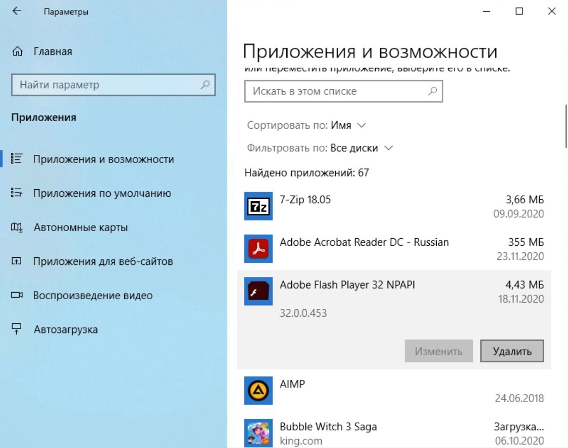
Task: Click Найдено приложений: 67 text
Action: (306, 173)
